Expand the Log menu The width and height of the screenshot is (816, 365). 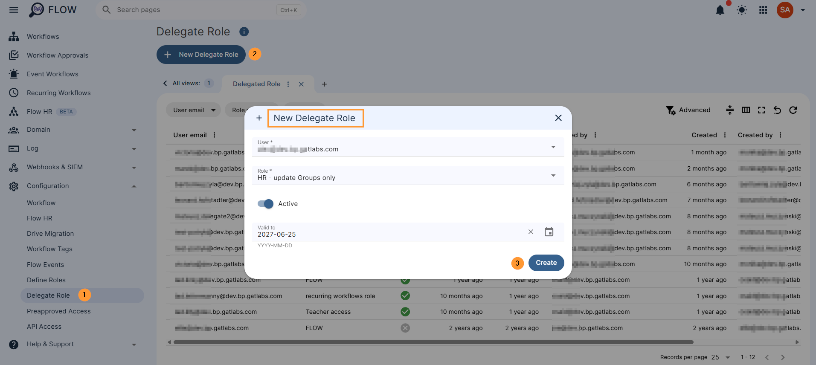(x=134, y=149)
